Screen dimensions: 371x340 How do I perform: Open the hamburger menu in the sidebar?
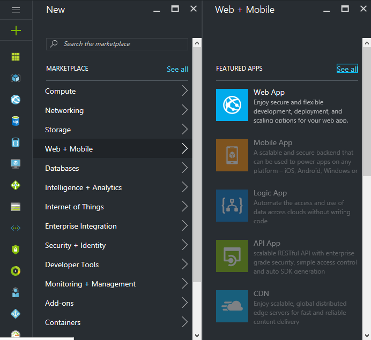pyautogui.click(x=16, y=10)
